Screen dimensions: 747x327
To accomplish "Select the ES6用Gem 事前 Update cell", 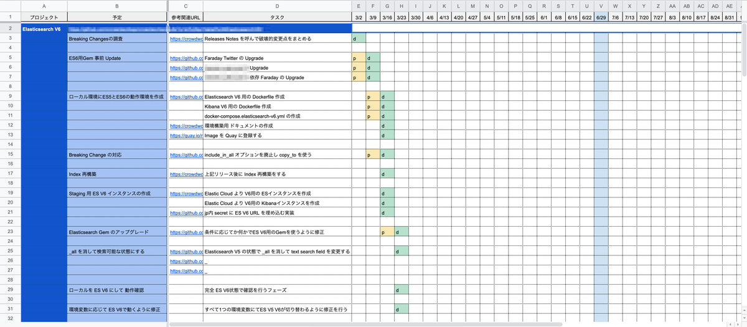I will pos(117,58).
